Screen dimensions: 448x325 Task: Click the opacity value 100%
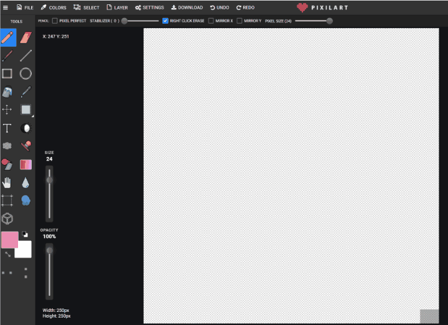(49, 237)
